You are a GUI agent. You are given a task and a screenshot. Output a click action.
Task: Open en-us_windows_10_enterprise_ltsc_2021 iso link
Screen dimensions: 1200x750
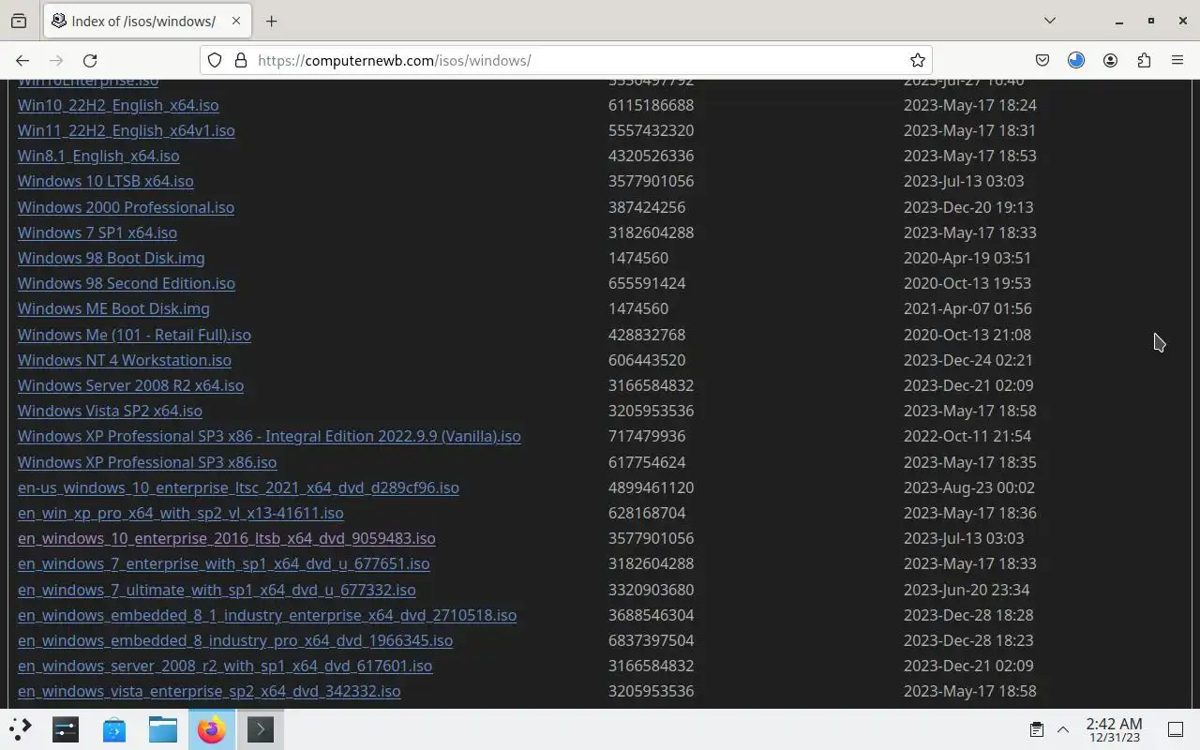point(238,487)
